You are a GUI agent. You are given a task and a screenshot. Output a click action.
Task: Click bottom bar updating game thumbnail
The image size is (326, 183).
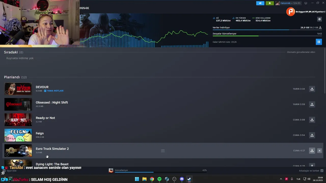click(111, 171)
